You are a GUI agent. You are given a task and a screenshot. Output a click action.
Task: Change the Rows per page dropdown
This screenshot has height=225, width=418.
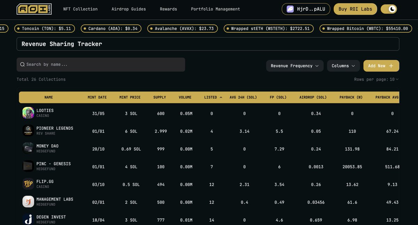[394, 79]
